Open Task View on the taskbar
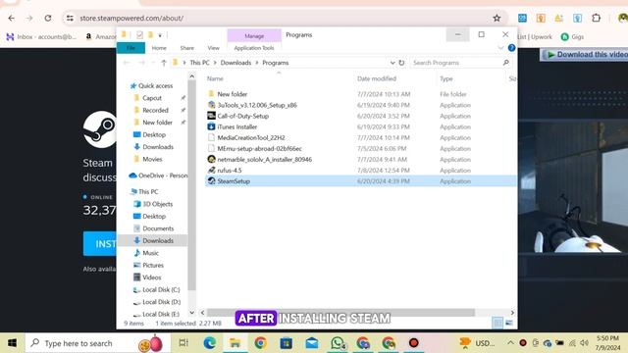 (183, 343)
